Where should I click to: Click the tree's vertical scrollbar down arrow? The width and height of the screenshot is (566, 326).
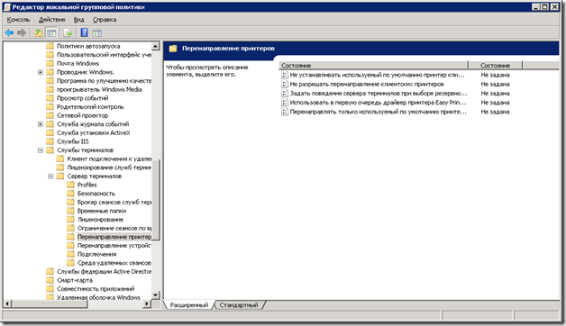click(x=156, y=294)
